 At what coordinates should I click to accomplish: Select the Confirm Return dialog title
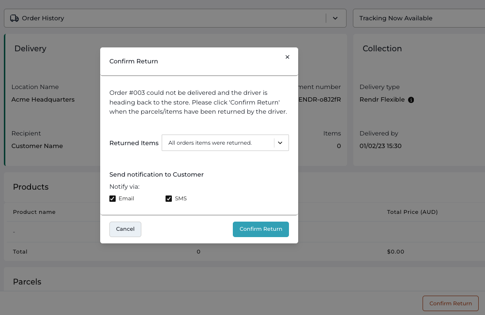(x=134, y=61)
